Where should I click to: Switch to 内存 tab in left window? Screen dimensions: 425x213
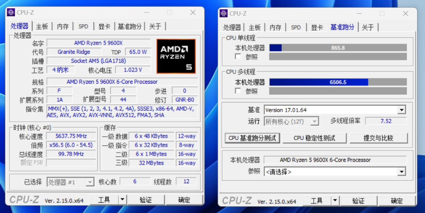[x=63, y=26]
